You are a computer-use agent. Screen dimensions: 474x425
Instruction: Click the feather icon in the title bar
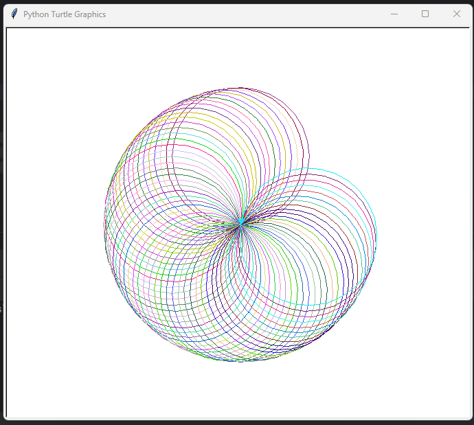coord(14,14)
